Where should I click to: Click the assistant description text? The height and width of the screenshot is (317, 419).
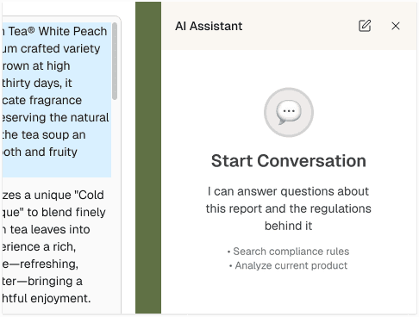click(289, 208)
